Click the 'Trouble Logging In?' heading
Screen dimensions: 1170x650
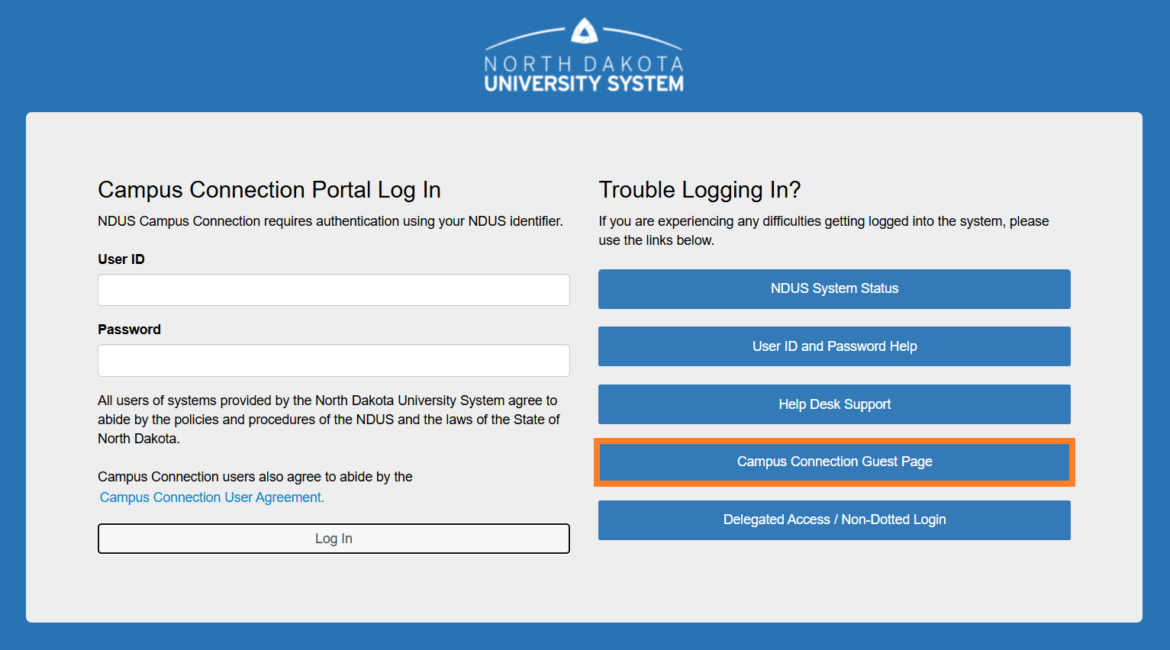699,189
